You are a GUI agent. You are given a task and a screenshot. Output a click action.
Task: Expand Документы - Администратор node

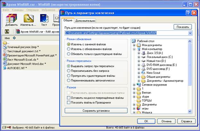pyautogui.click(x=139, y=81)
